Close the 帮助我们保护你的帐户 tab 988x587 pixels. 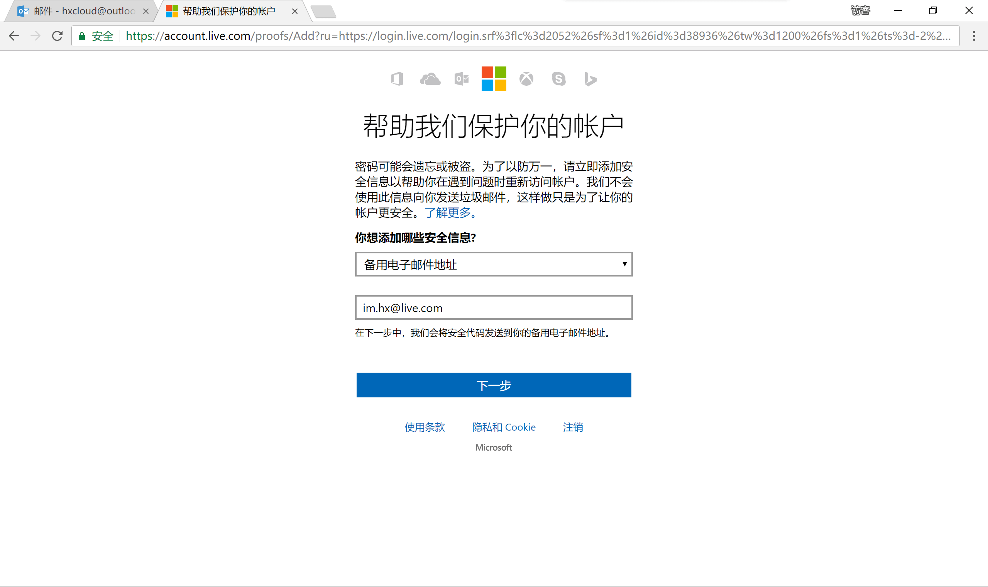[295, 12]
